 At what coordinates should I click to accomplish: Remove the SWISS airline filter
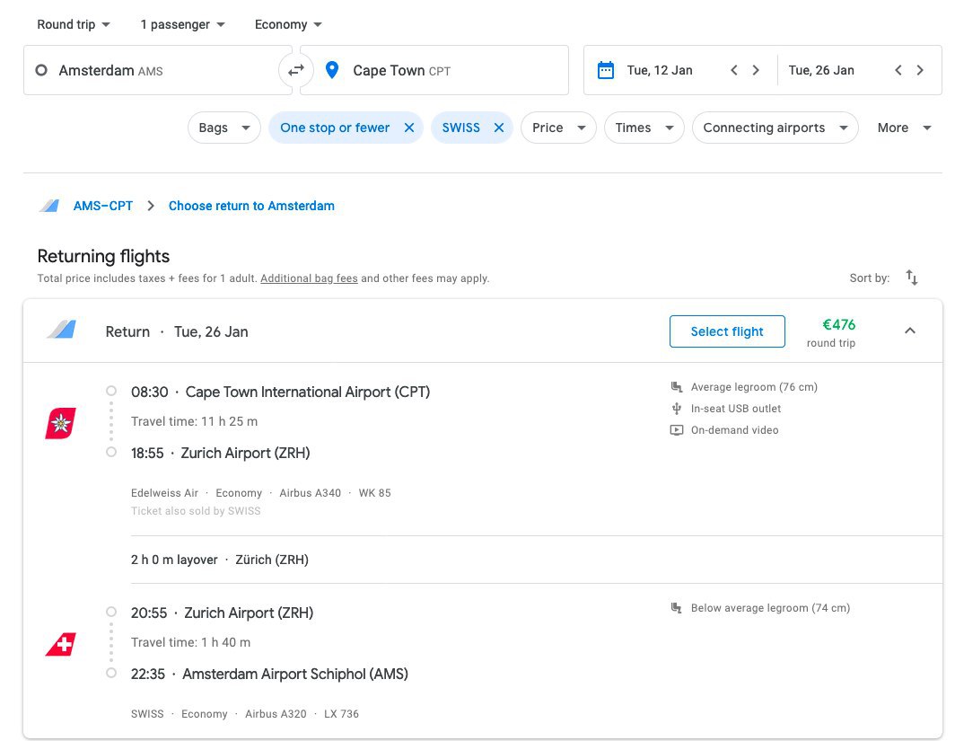pyautogui.click(x=499, y=128)
